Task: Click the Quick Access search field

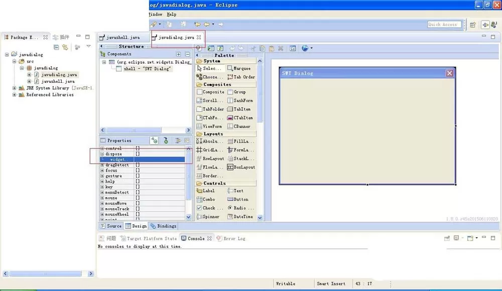Action: pyautogui.click(x=444, y=24)
